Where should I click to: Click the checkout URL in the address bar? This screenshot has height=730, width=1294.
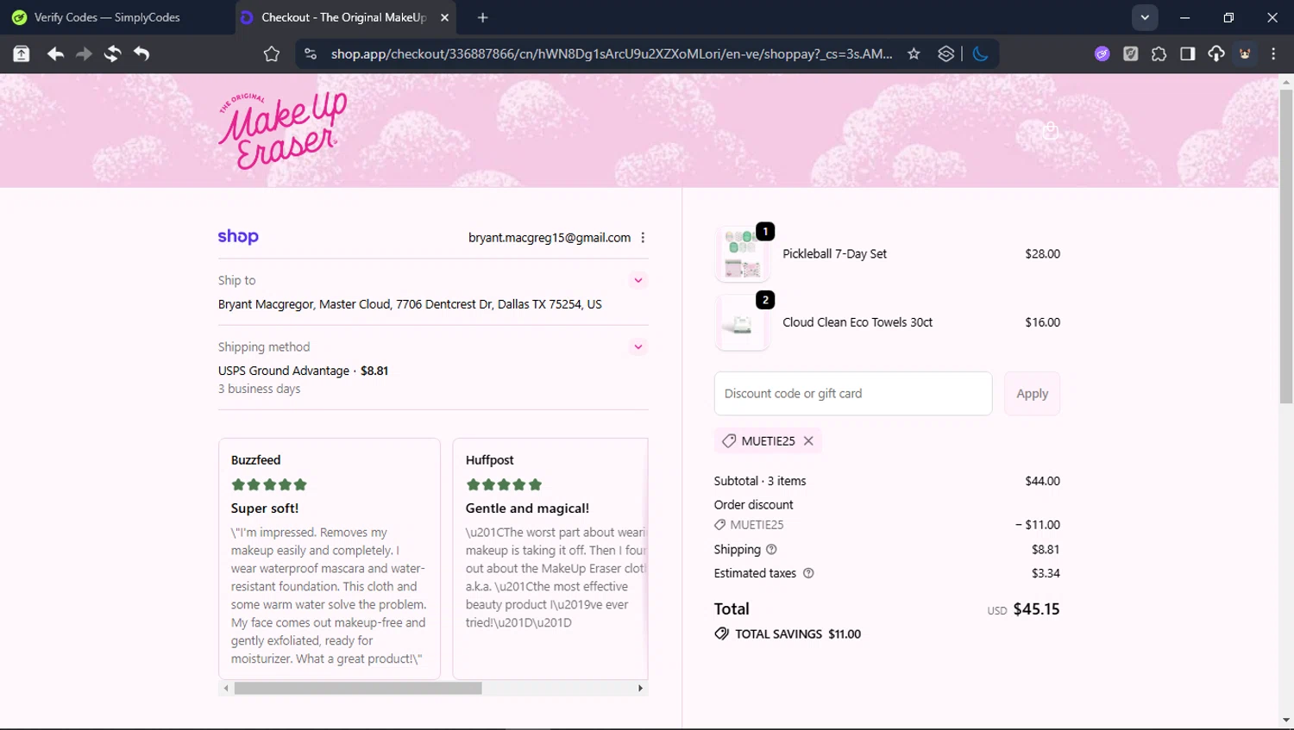click(x=612, y=53)
